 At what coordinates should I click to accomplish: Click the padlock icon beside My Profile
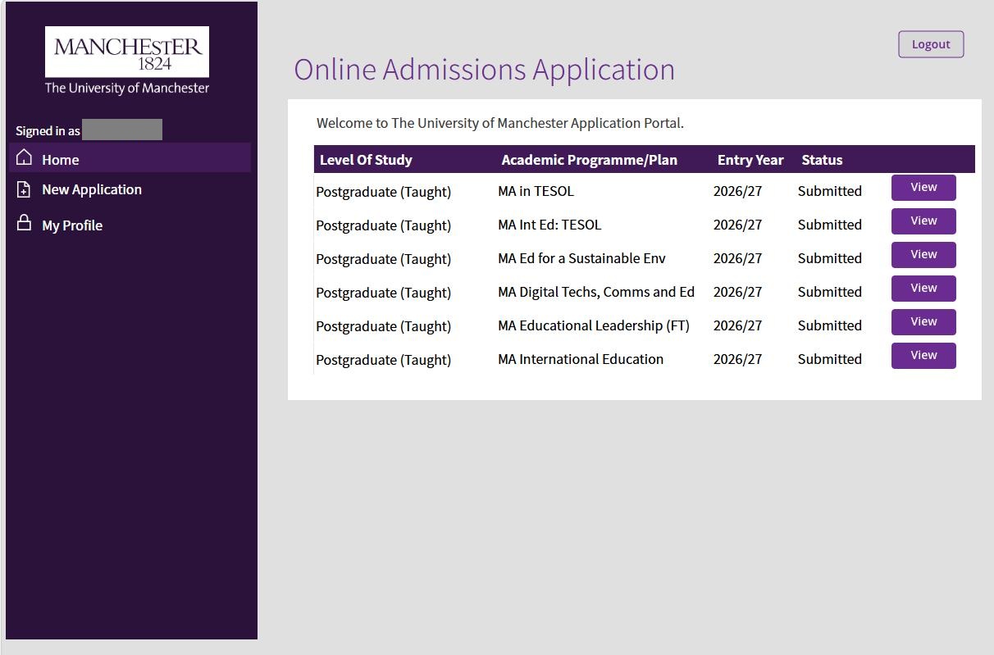pos(25,224)
